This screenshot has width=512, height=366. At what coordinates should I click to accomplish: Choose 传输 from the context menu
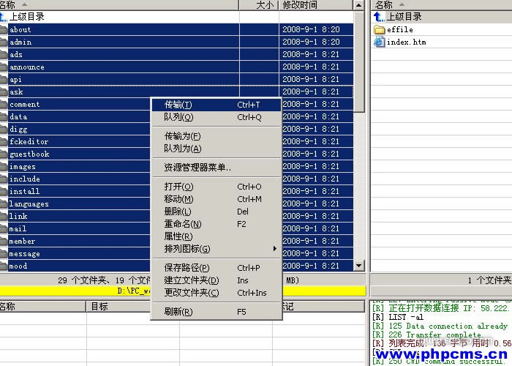point(178,105)
